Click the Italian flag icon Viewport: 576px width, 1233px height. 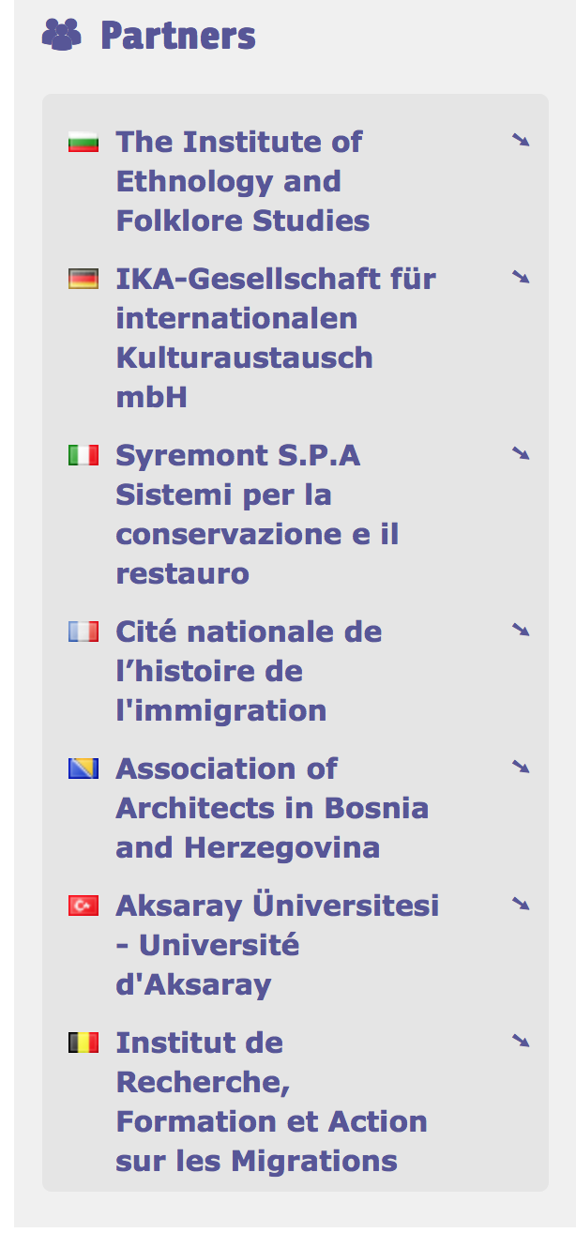pos(83,456)
